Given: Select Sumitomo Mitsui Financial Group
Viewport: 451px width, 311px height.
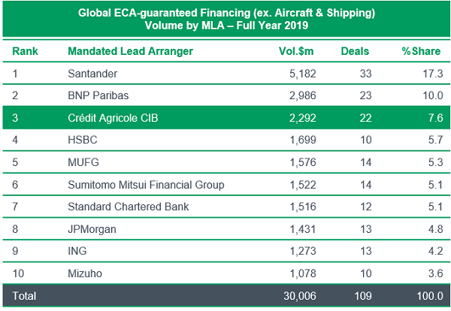Looking at the screenshot, I should [x=146, y=185].
